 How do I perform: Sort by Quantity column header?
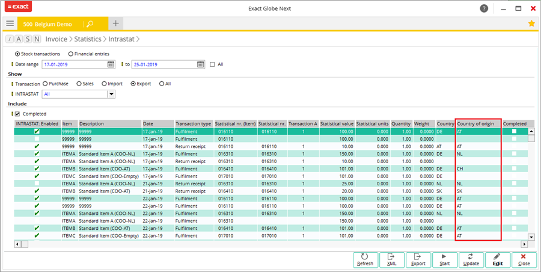pos(402,124)
